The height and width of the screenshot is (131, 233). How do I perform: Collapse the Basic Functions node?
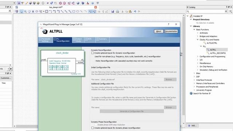[194, 29]
